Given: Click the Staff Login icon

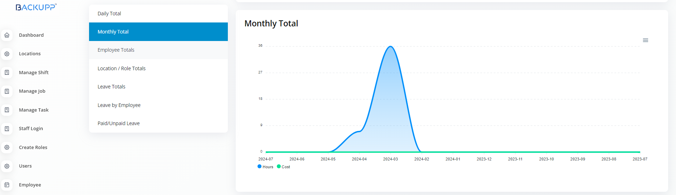Looking at the screenshot, I should click(x=7, y=129).
